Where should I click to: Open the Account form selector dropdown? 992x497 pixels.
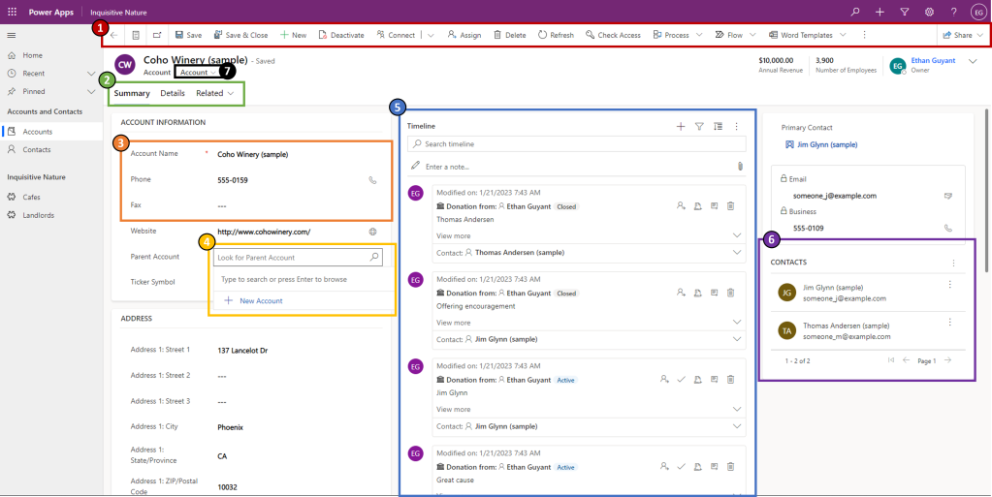tap(198, 72)
